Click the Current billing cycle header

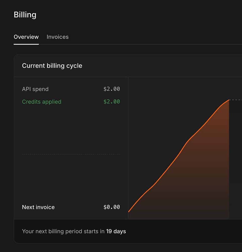[x=52, y=66]
